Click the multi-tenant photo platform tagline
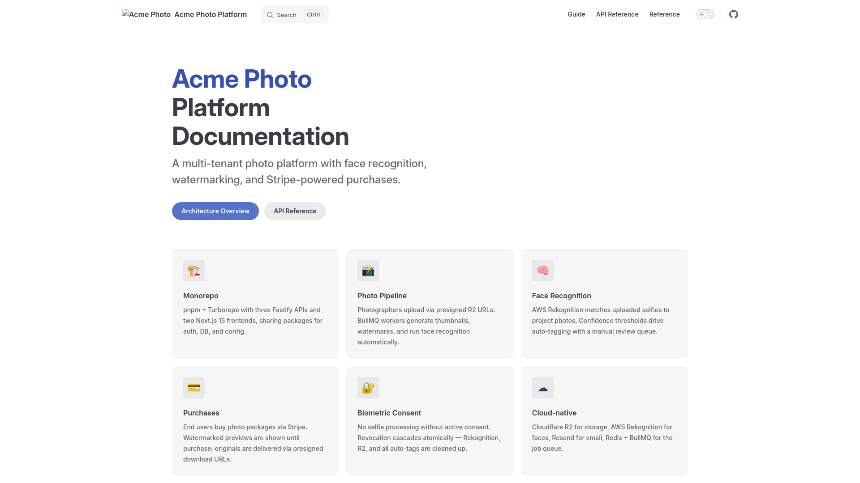This screenshot has height=483, width=860. pyautogui.click(x=299, y=172)
